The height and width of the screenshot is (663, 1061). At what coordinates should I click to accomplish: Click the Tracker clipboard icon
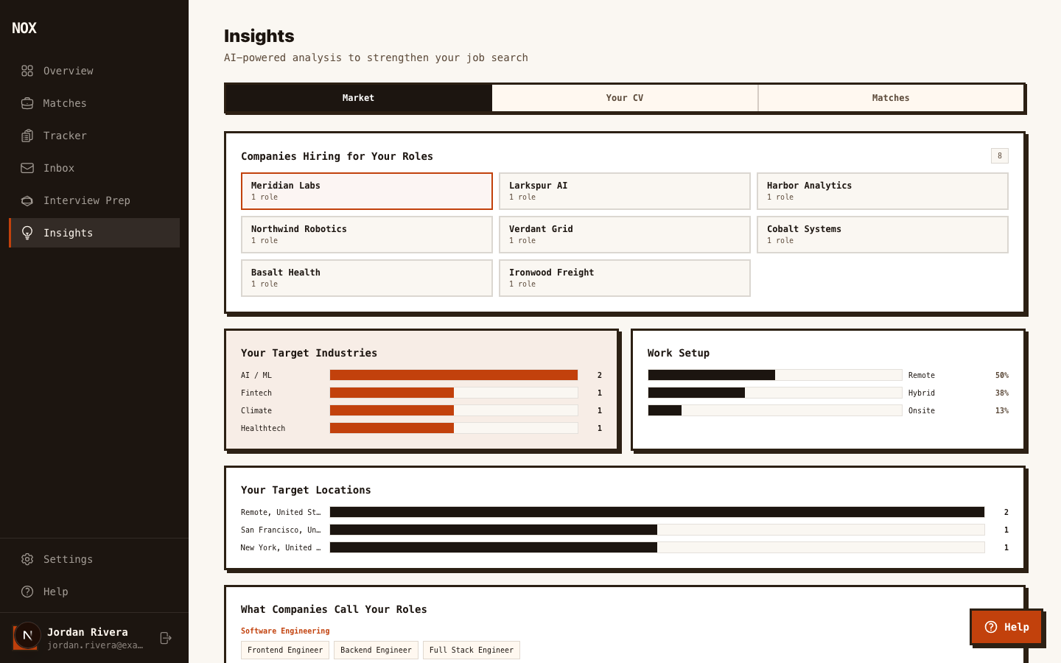[27, 136]
